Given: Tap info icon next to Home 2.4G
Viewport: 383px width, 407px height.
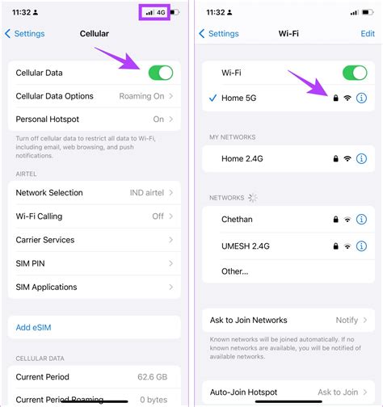Looking at the screenshot, I should tap(361, 158).
